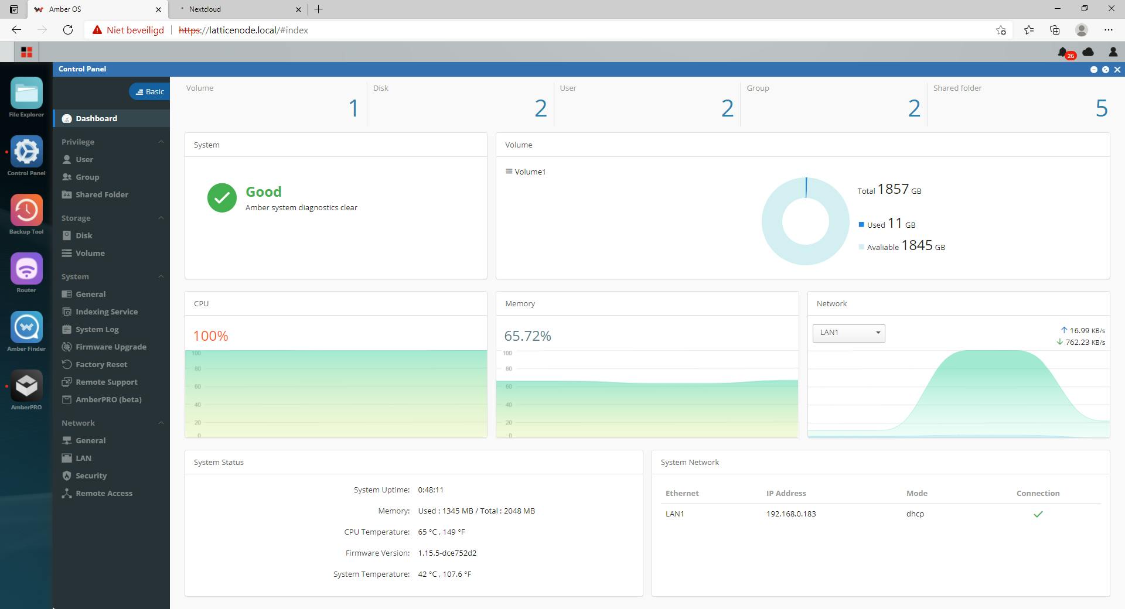Open the Factory Reset page
This screenshot has width=1125, height=609.
[x=111, y=364]
